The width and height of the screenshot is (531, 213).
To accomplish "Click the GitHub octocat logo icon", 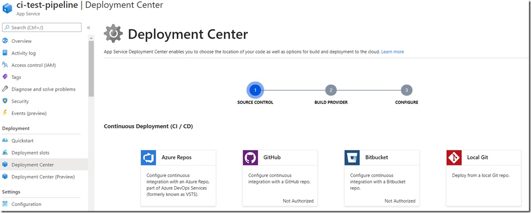I will [250, 157].
